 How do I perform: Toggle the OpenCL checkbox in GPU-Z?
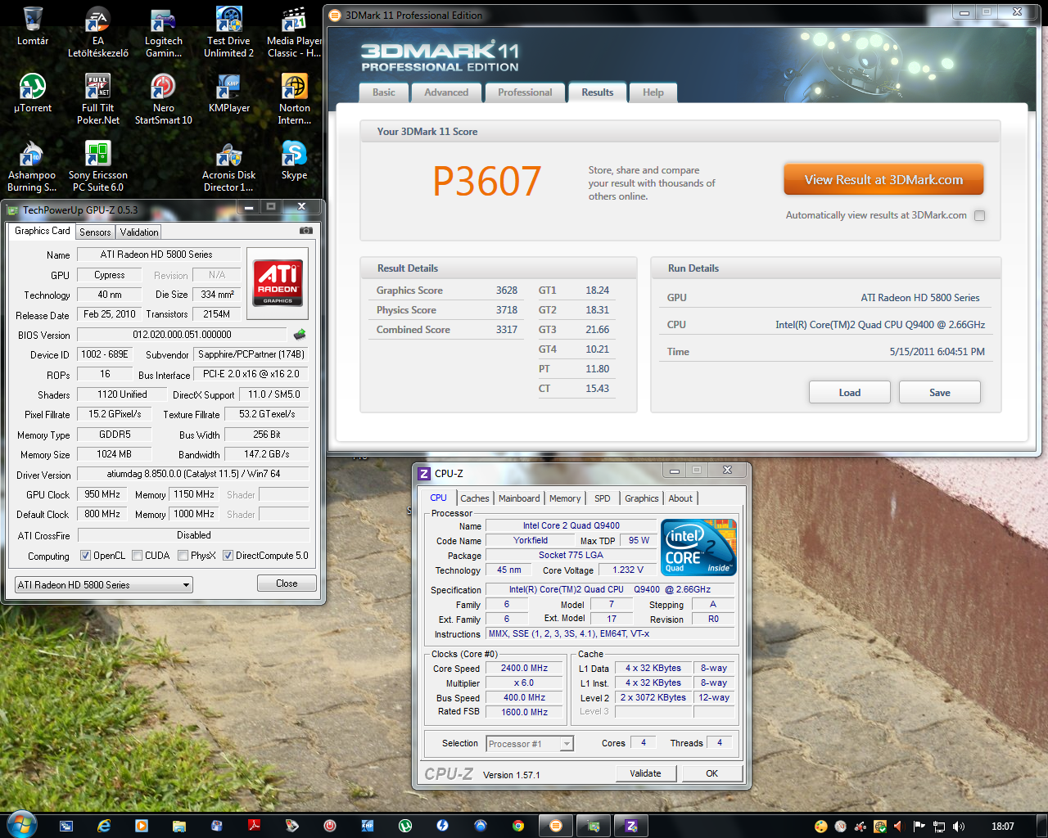tap(85, 556)
